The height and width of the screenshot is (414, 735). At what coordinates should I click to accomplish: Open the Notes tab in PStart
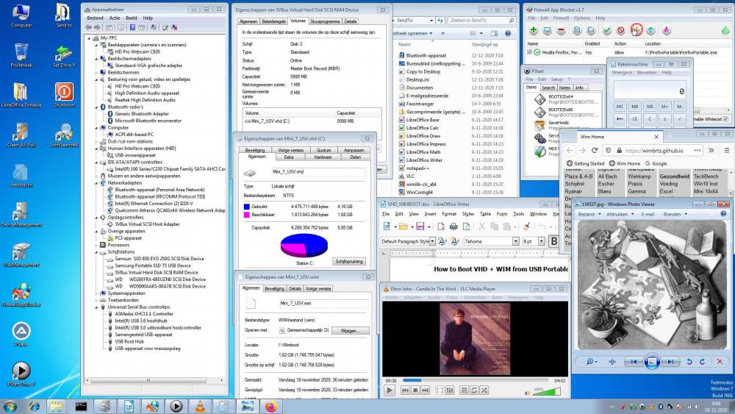(x=564, y=88)
